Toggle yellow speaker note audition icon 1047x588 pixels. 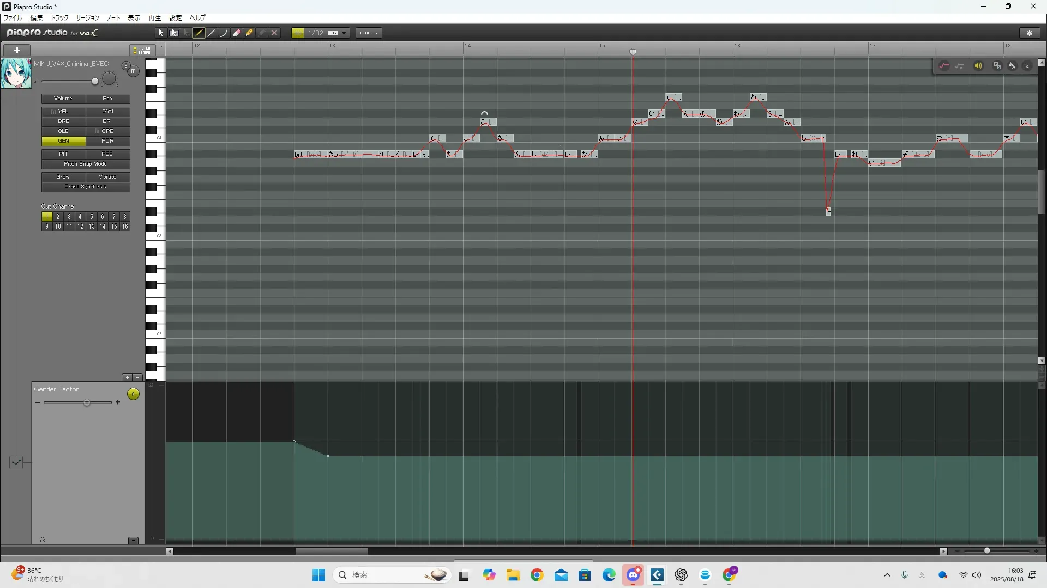(x=978, y=66)
